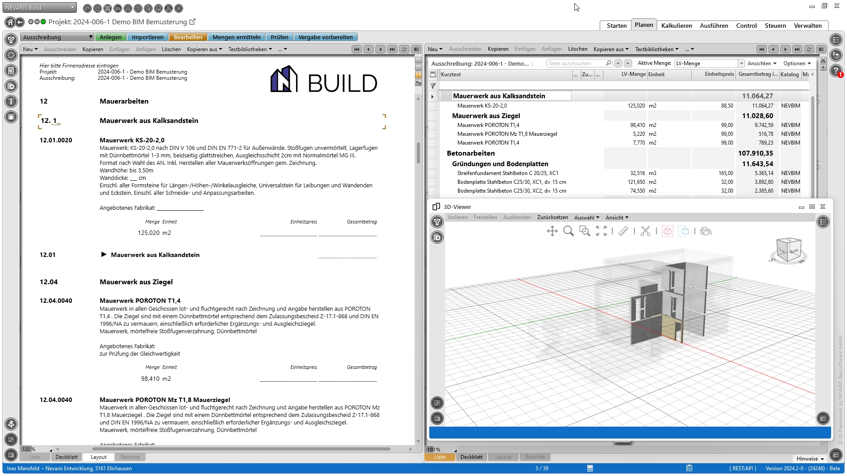Select the ruler measure tool
The image size is (847, 476).
pos(623,231)
